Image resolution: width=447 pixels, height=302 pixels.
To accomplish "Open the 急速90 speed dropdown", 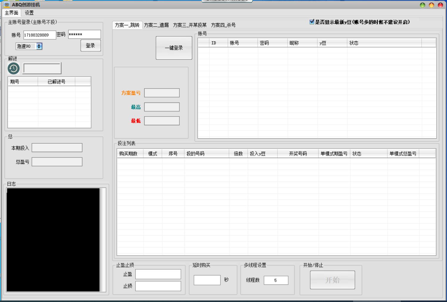I will (x=39, y=46).
